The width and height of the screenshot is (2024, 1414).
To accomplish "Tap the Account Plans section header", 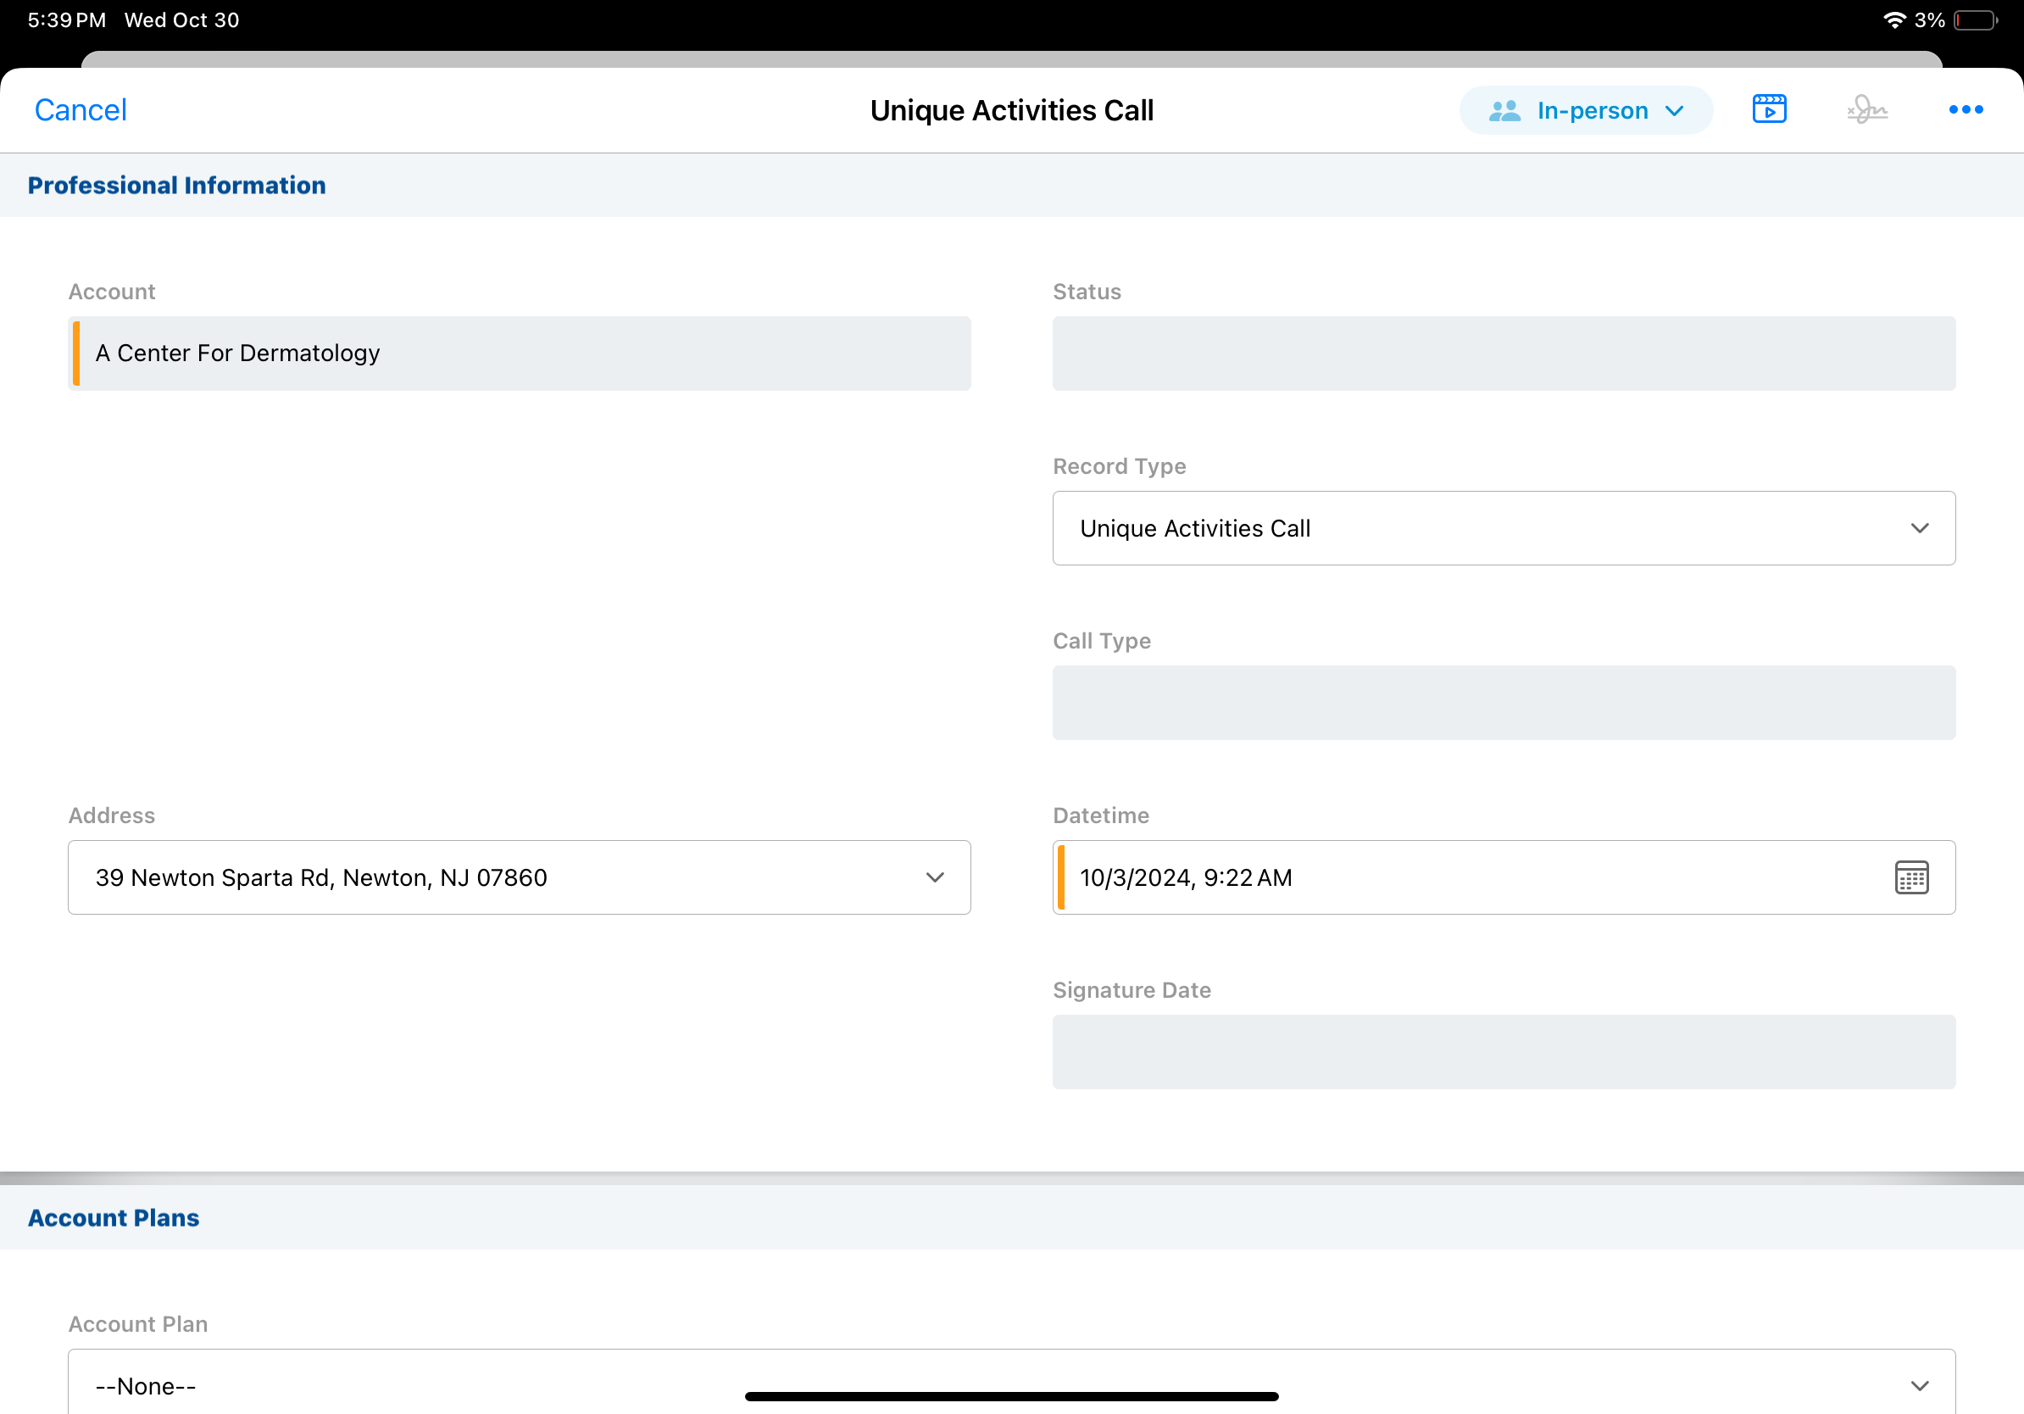I will 114,1217.
